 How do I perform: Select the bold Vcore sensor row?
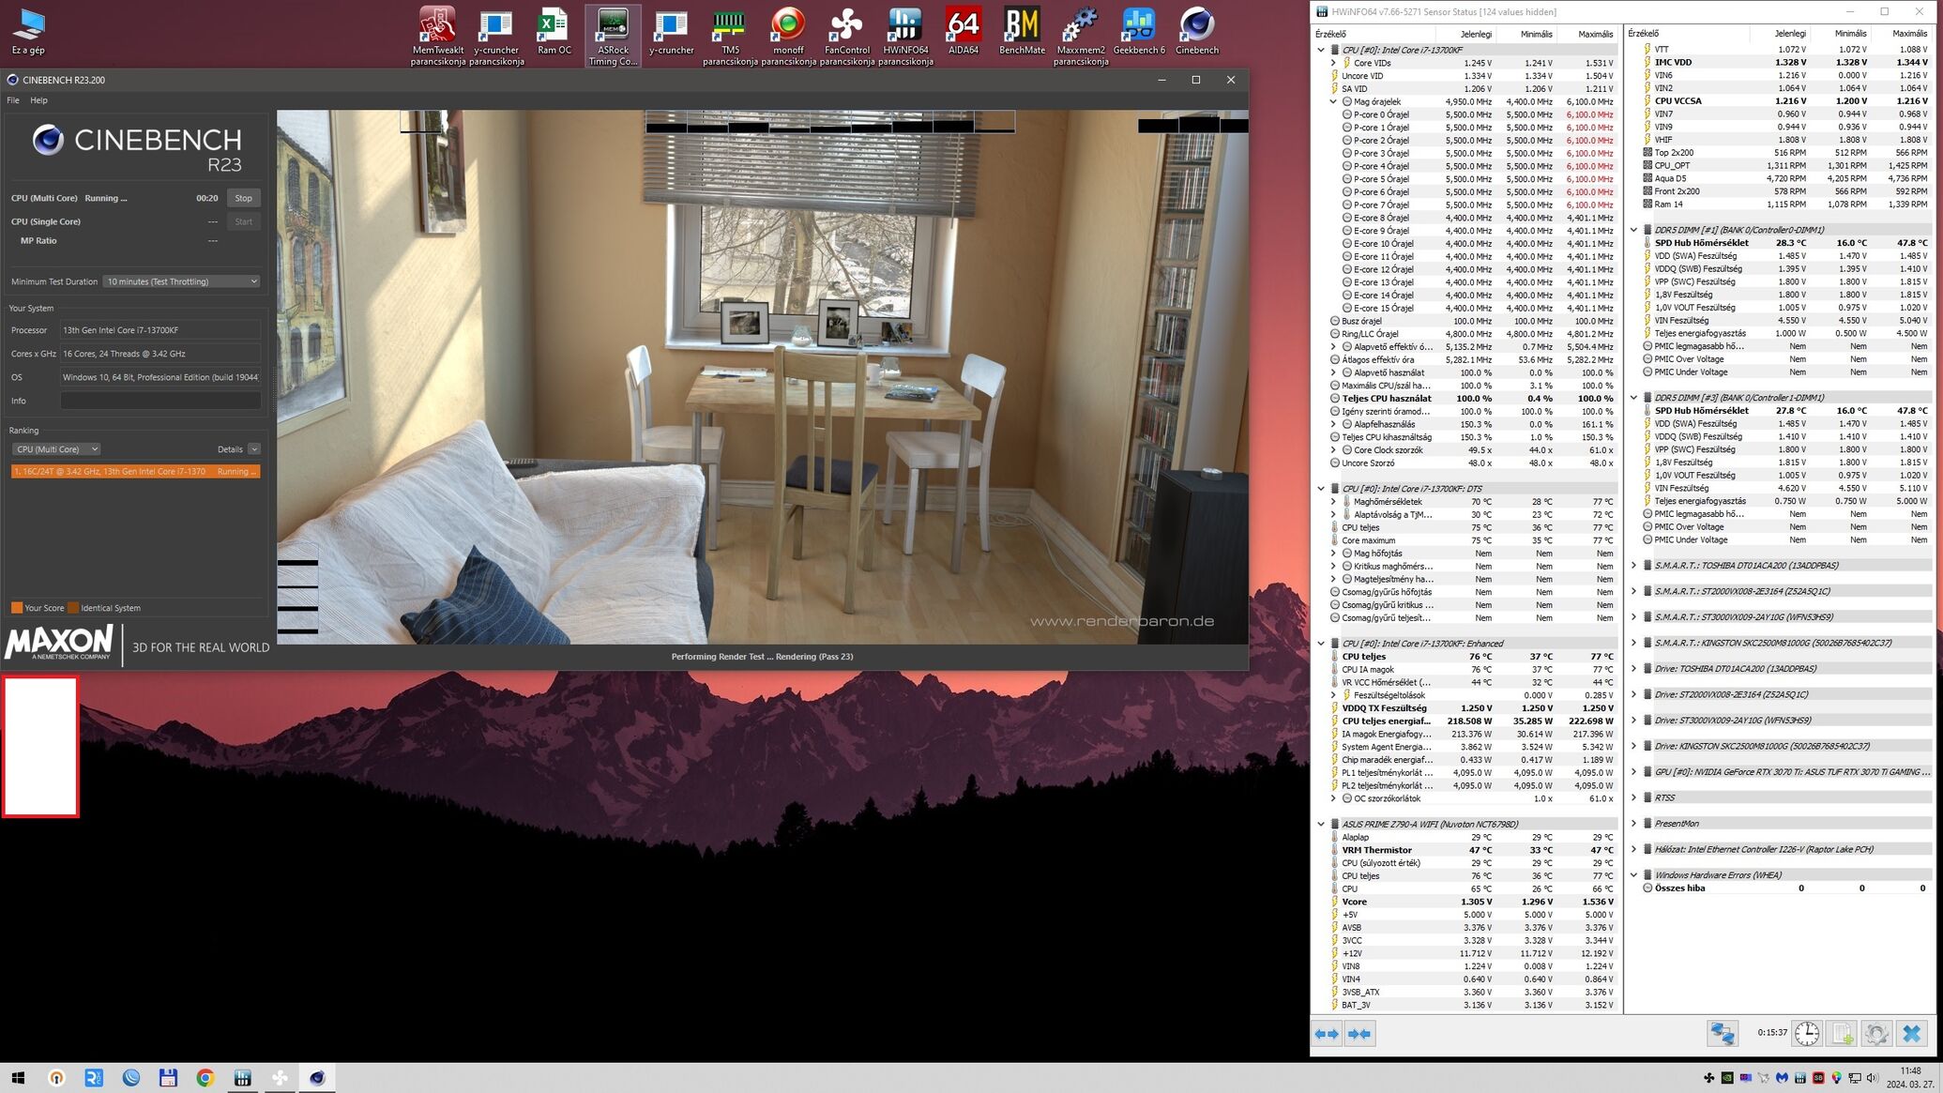click(x=1466, y=902)
